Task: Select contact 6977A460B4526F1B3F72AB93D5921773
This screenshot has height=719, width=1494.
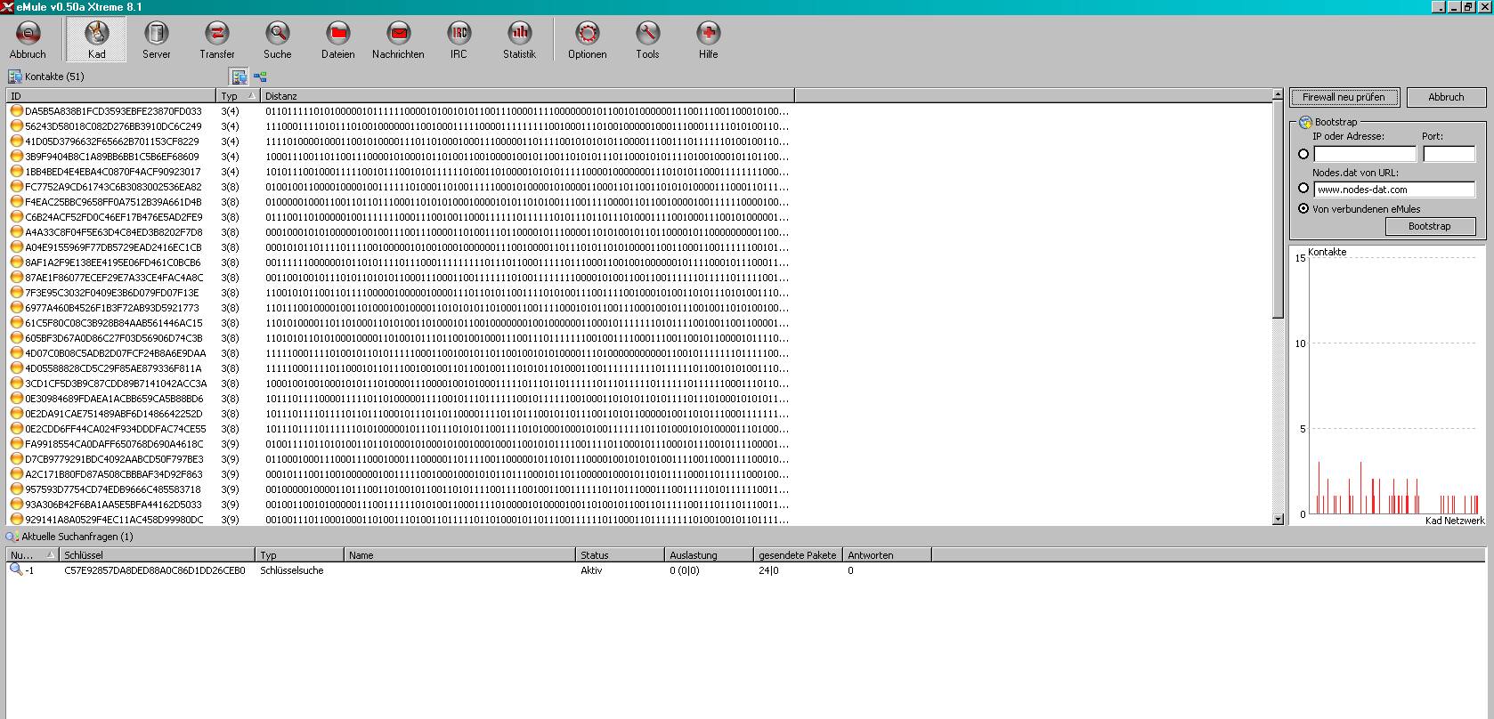Action: (x=112, y=308)
